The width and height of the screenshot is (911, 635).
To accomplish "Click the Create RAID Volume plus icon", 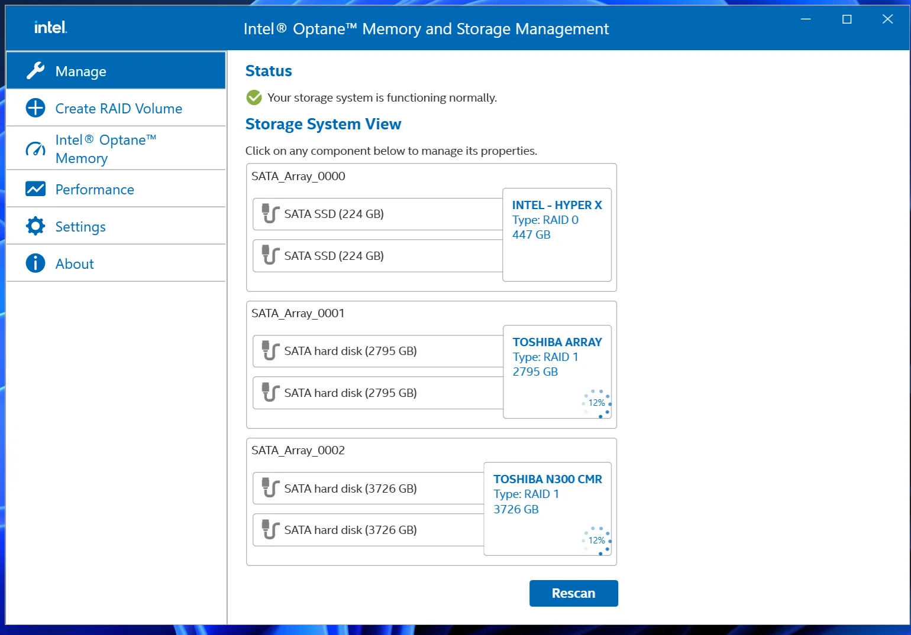I will point(35,108).
